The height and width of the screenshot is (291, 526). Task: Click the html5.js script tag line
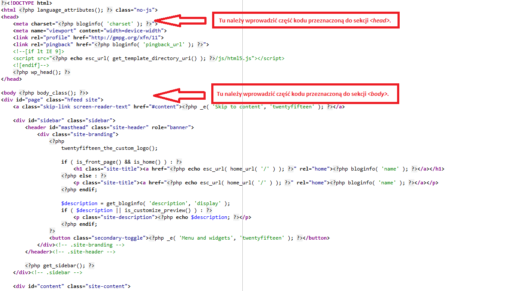(149, 58)
